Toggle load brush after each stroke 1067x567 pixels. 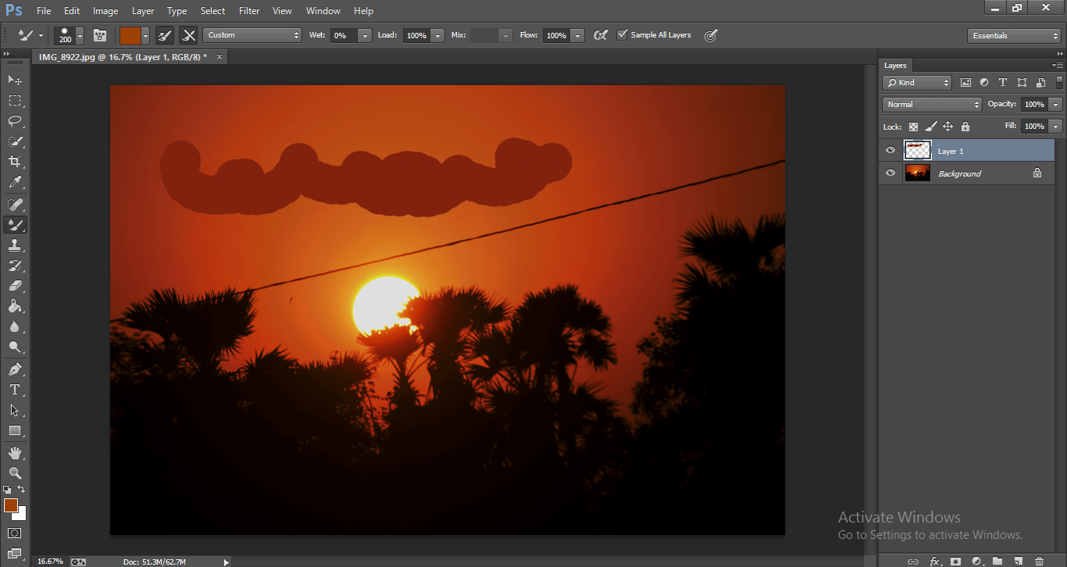[x=165, y=35]
